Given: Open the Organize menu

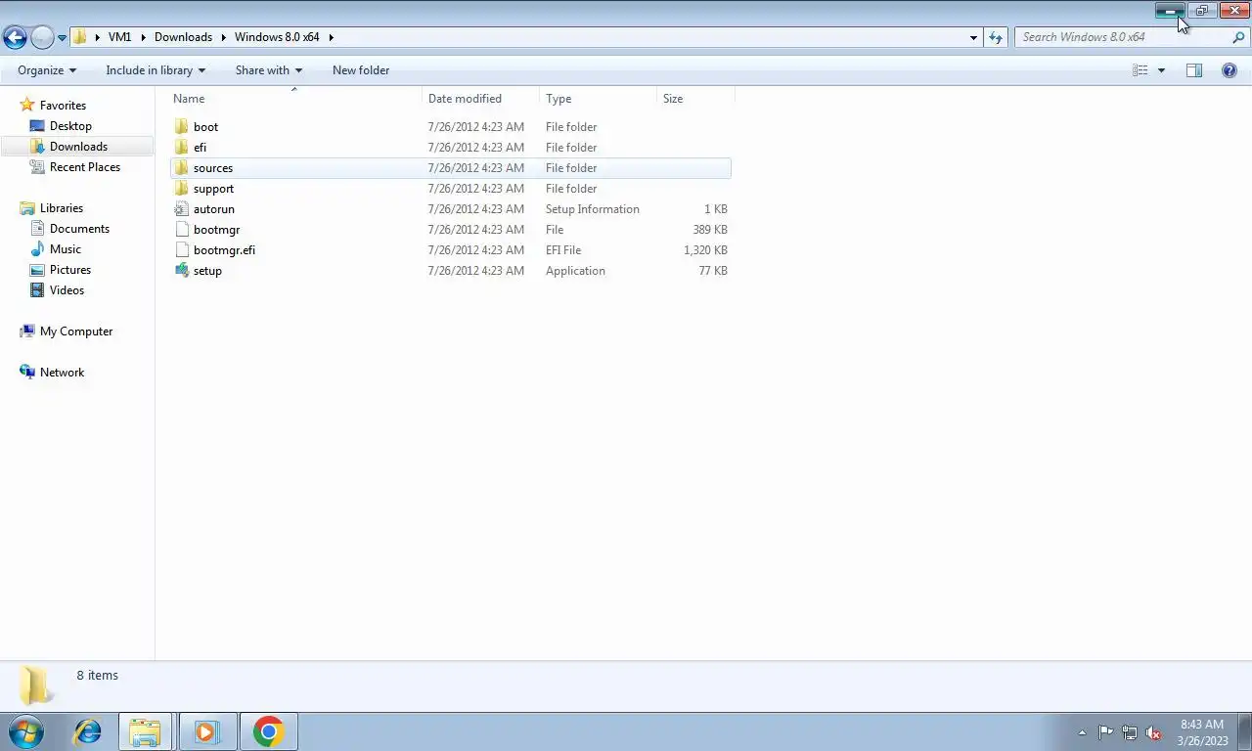Looking at the screenshot, I should [46, 70].
